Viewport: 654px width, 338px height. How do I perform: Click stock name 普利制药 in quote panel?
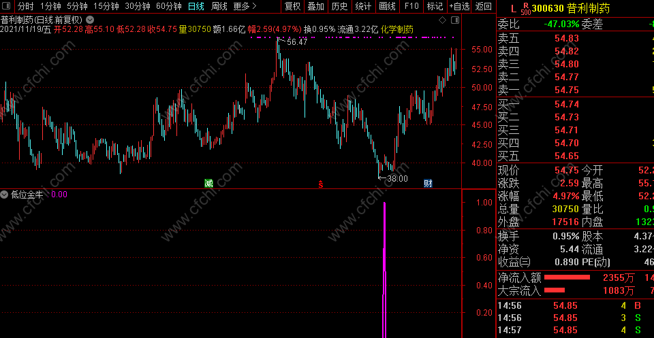click(x=588, y=8)
